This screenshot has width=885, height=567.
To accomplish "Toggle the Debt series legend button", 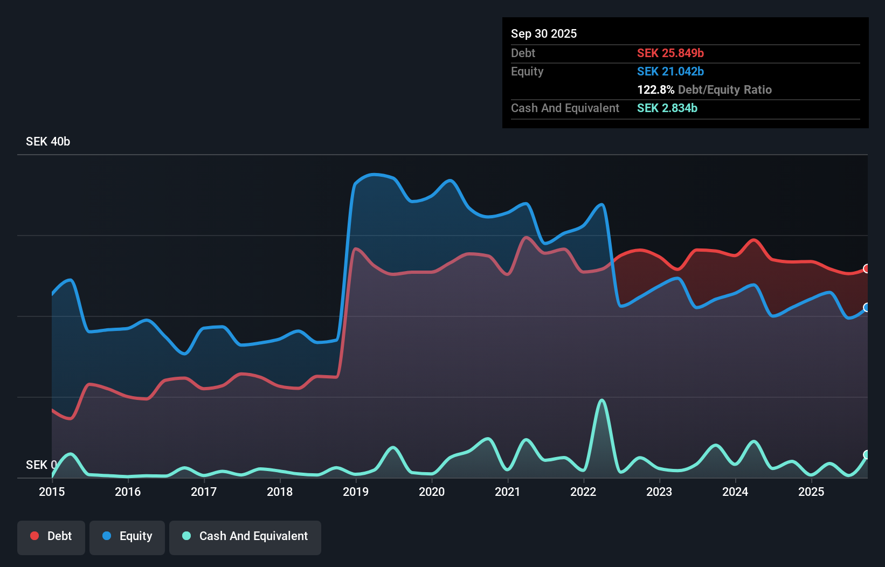I will pyautogui.click(x=51, y=537).
